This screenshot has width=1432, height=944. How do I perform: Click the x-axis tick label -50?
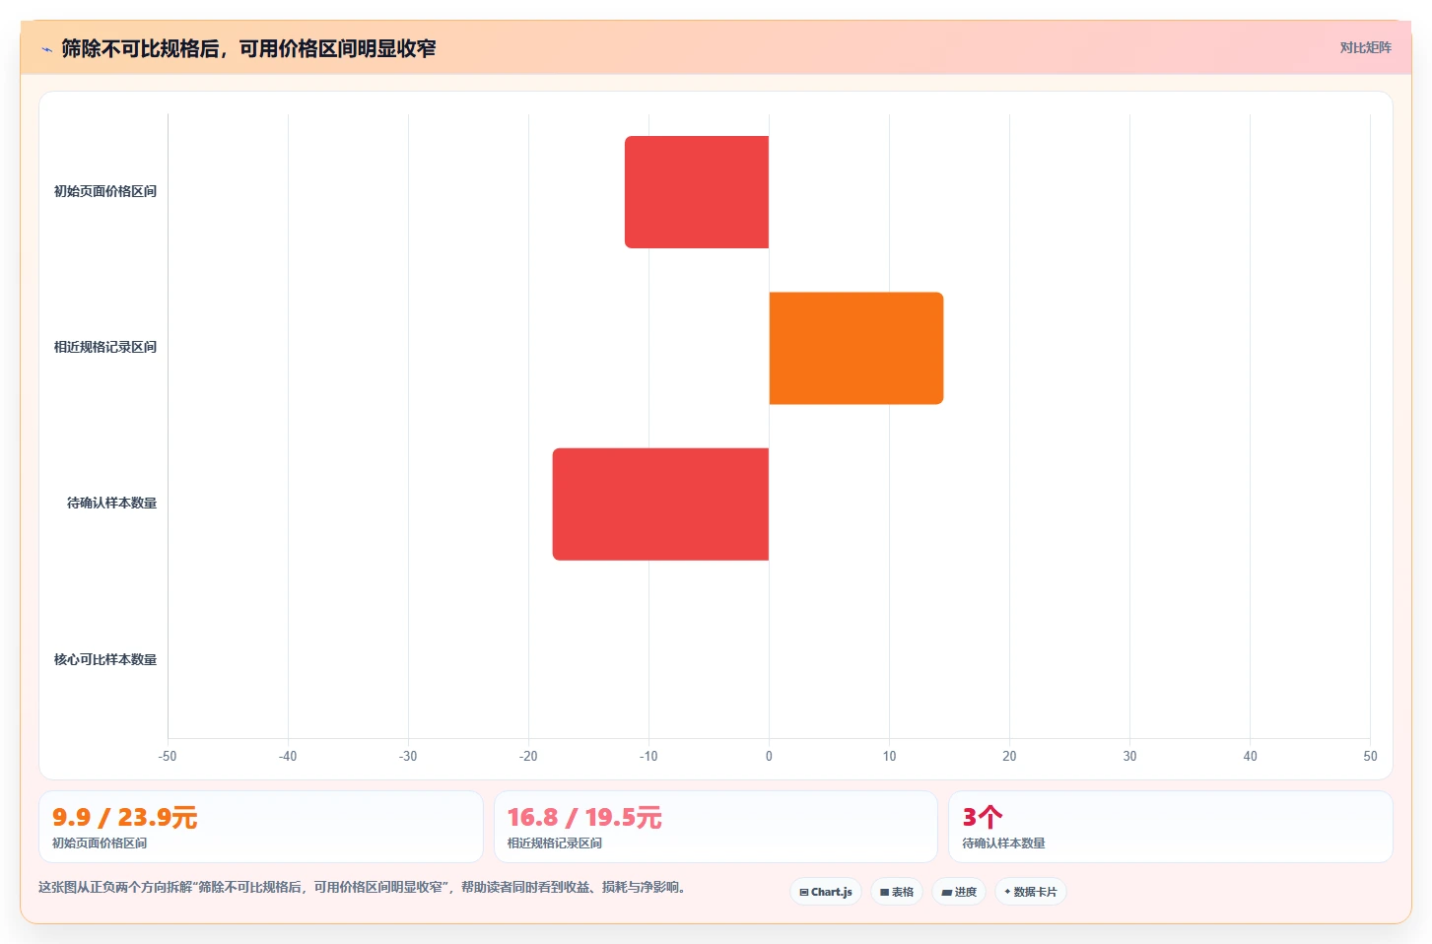tap(168, 756)
